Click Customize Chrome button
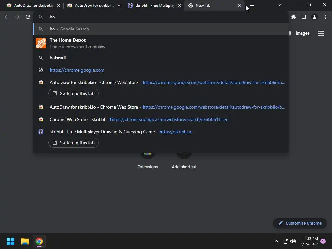This screenshot has height=249, width=332. pyautogui.click(x=300, y=223)
